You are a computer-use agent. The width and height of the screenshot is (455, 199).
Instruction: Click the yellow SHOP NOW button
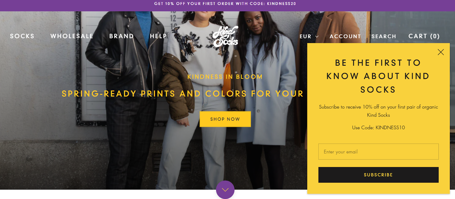[x=225, y=119]
